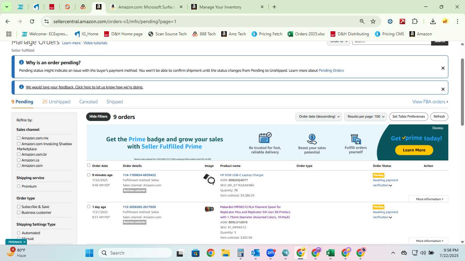This screenshot has width=465, height=261.
Task: Open Calculator from the taskbar
Action: (x=241, y=253)
